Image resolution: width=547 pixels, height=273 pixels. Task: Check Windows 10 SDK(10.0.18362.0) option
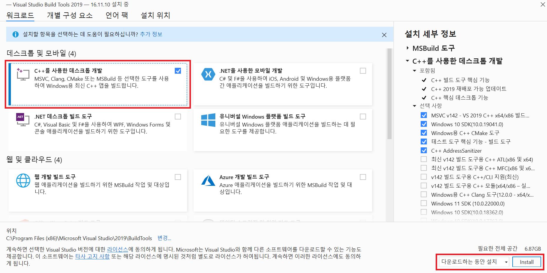(424, 212)
